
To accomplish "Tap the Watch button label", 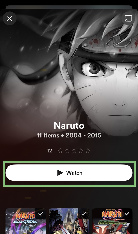I will 74,173.
